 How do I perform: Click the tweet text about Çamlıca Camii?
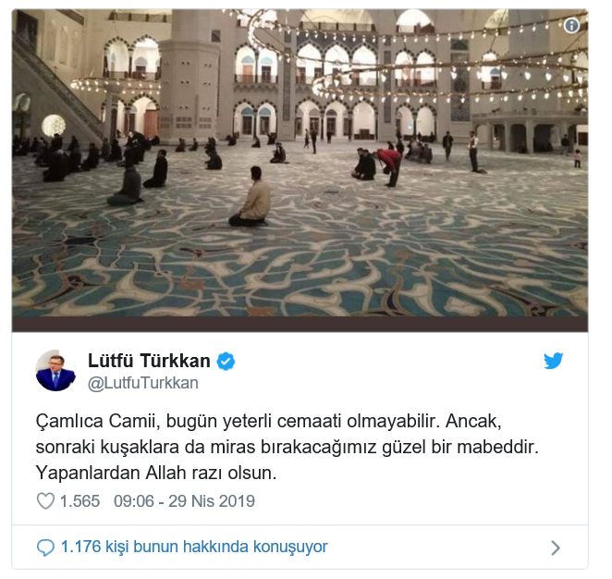coord(287,447)
